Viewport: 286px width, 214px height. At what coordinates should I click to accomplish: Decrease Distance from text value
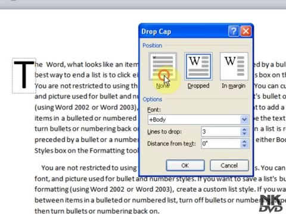(244, 146)
